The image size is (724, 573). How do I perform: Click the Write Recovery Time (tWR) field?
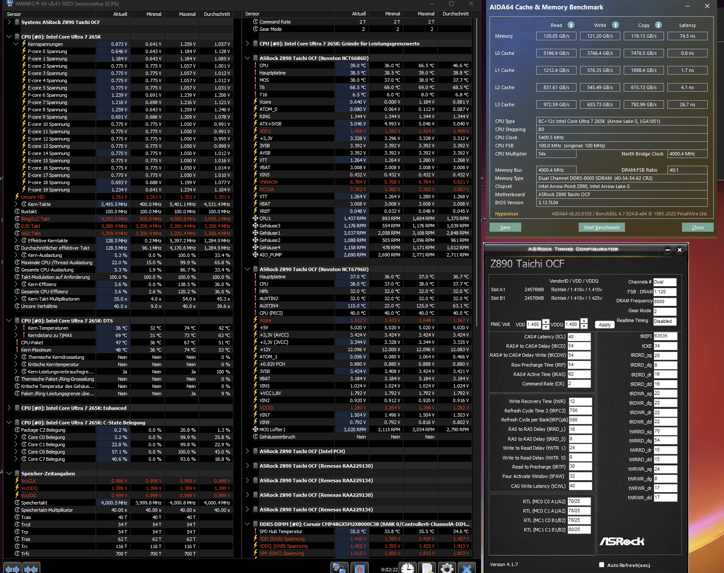pyautogui.click(x=580, y=401)
